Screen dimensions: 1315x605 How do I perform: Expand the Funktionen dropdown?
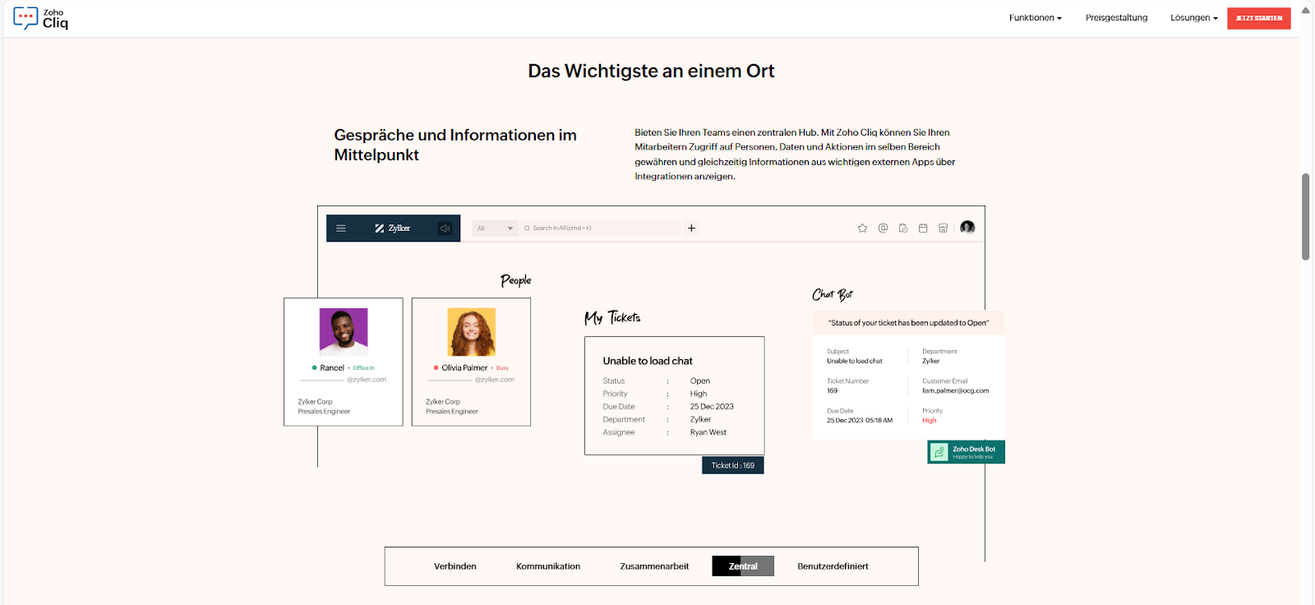1036,18
